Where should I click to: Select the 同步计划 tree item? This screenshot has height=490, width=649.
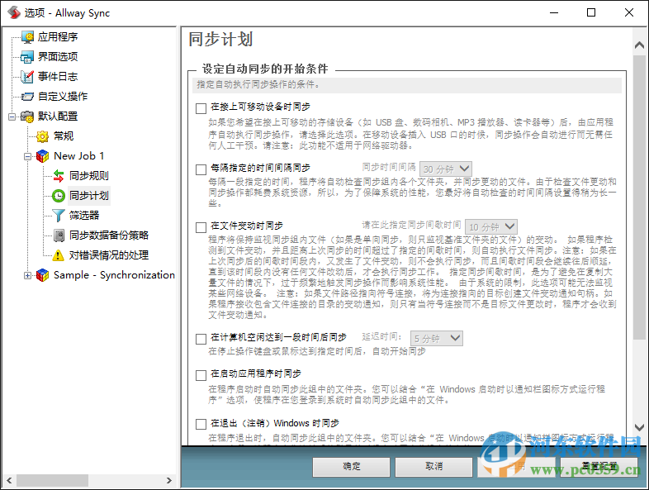point(89,196)
